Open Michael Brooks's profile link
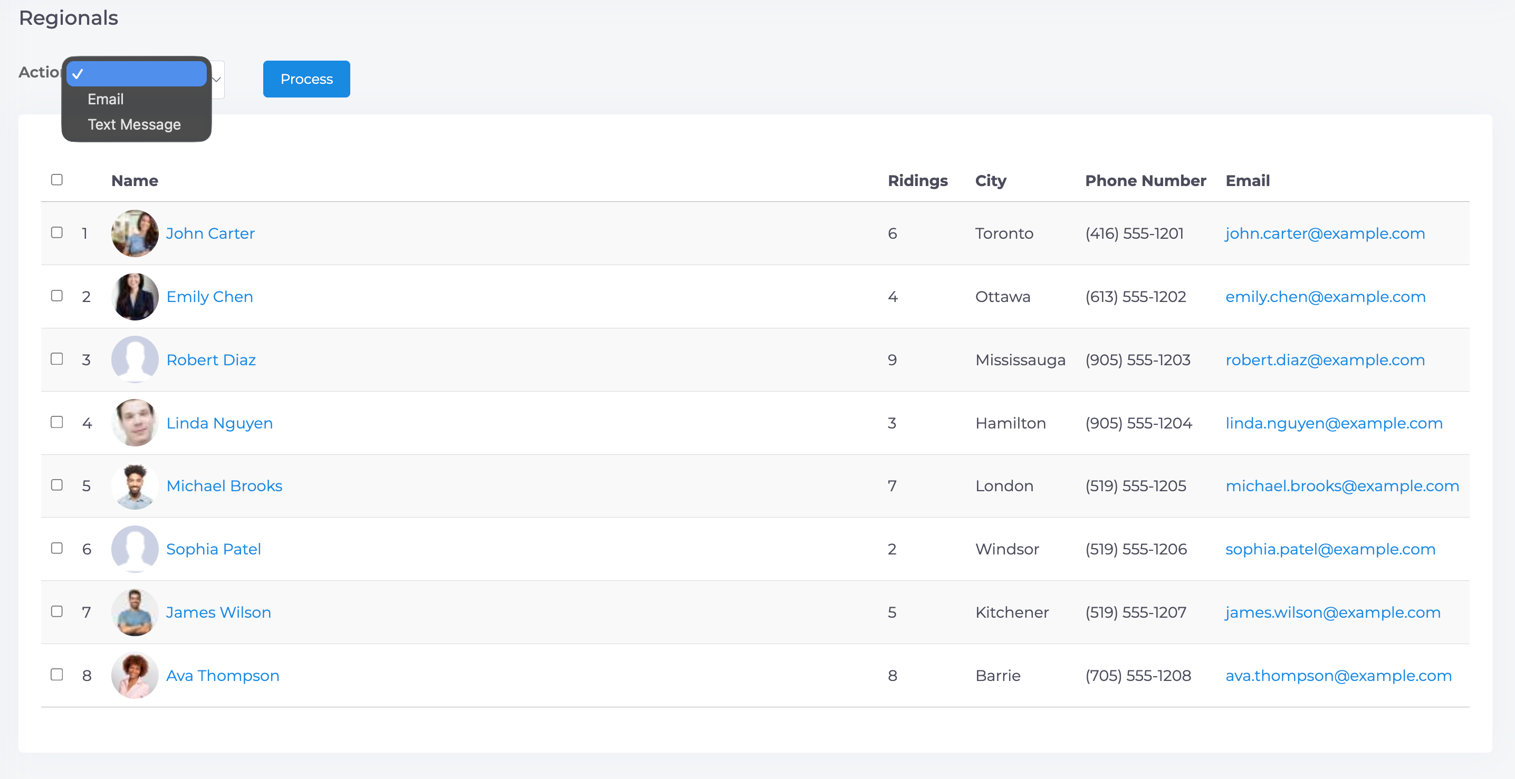The width and height of the screenshot is (1515, 779). 224,486
